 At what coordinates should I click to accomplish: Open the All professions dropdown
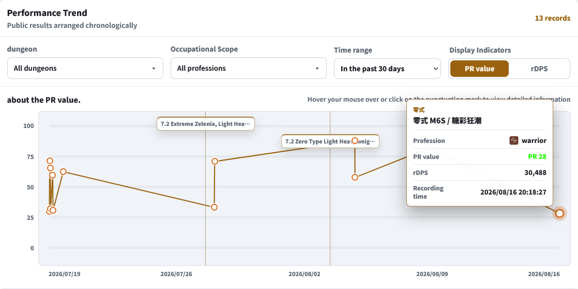249,68
